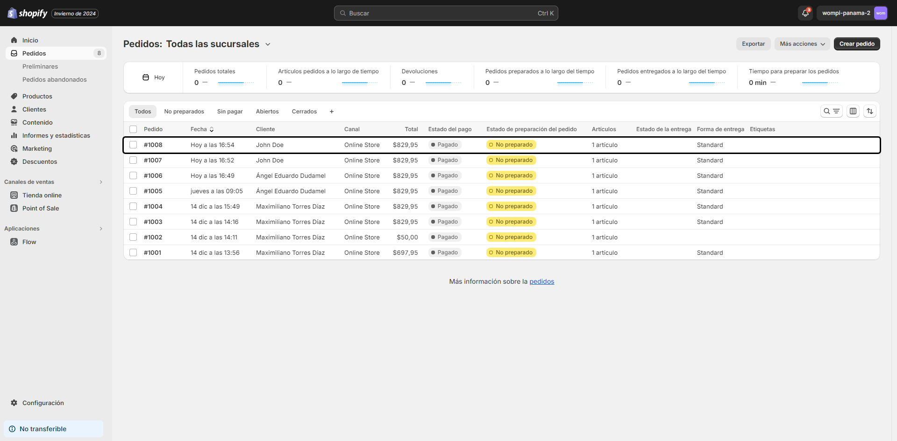Open Marketing from the sidebar
This screenshot has height=441, width=897.
point(37,148)
